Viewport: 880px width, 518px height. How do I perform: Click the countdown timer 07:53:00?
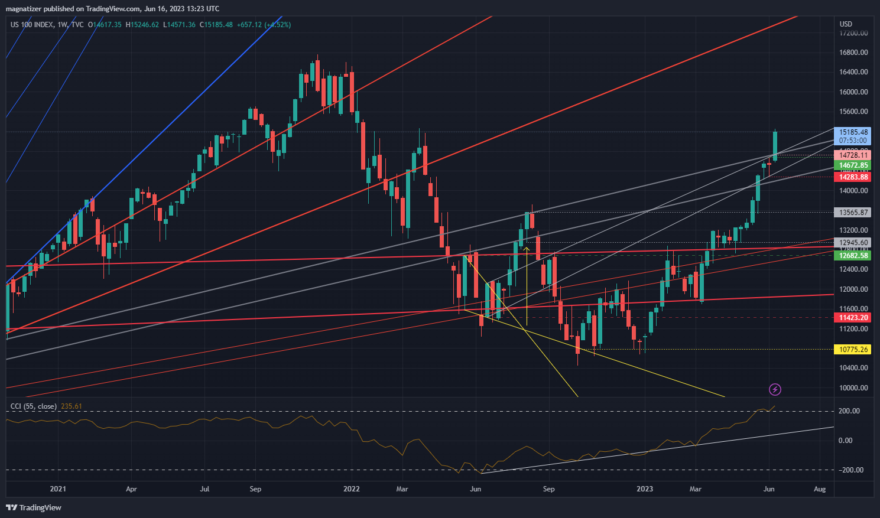(853, 141)
